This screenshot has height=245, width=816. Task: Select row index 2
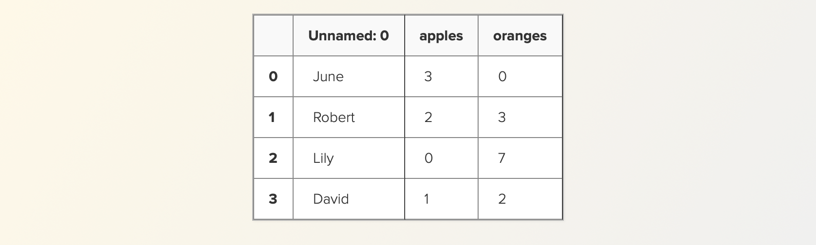(x=273, y=158)
